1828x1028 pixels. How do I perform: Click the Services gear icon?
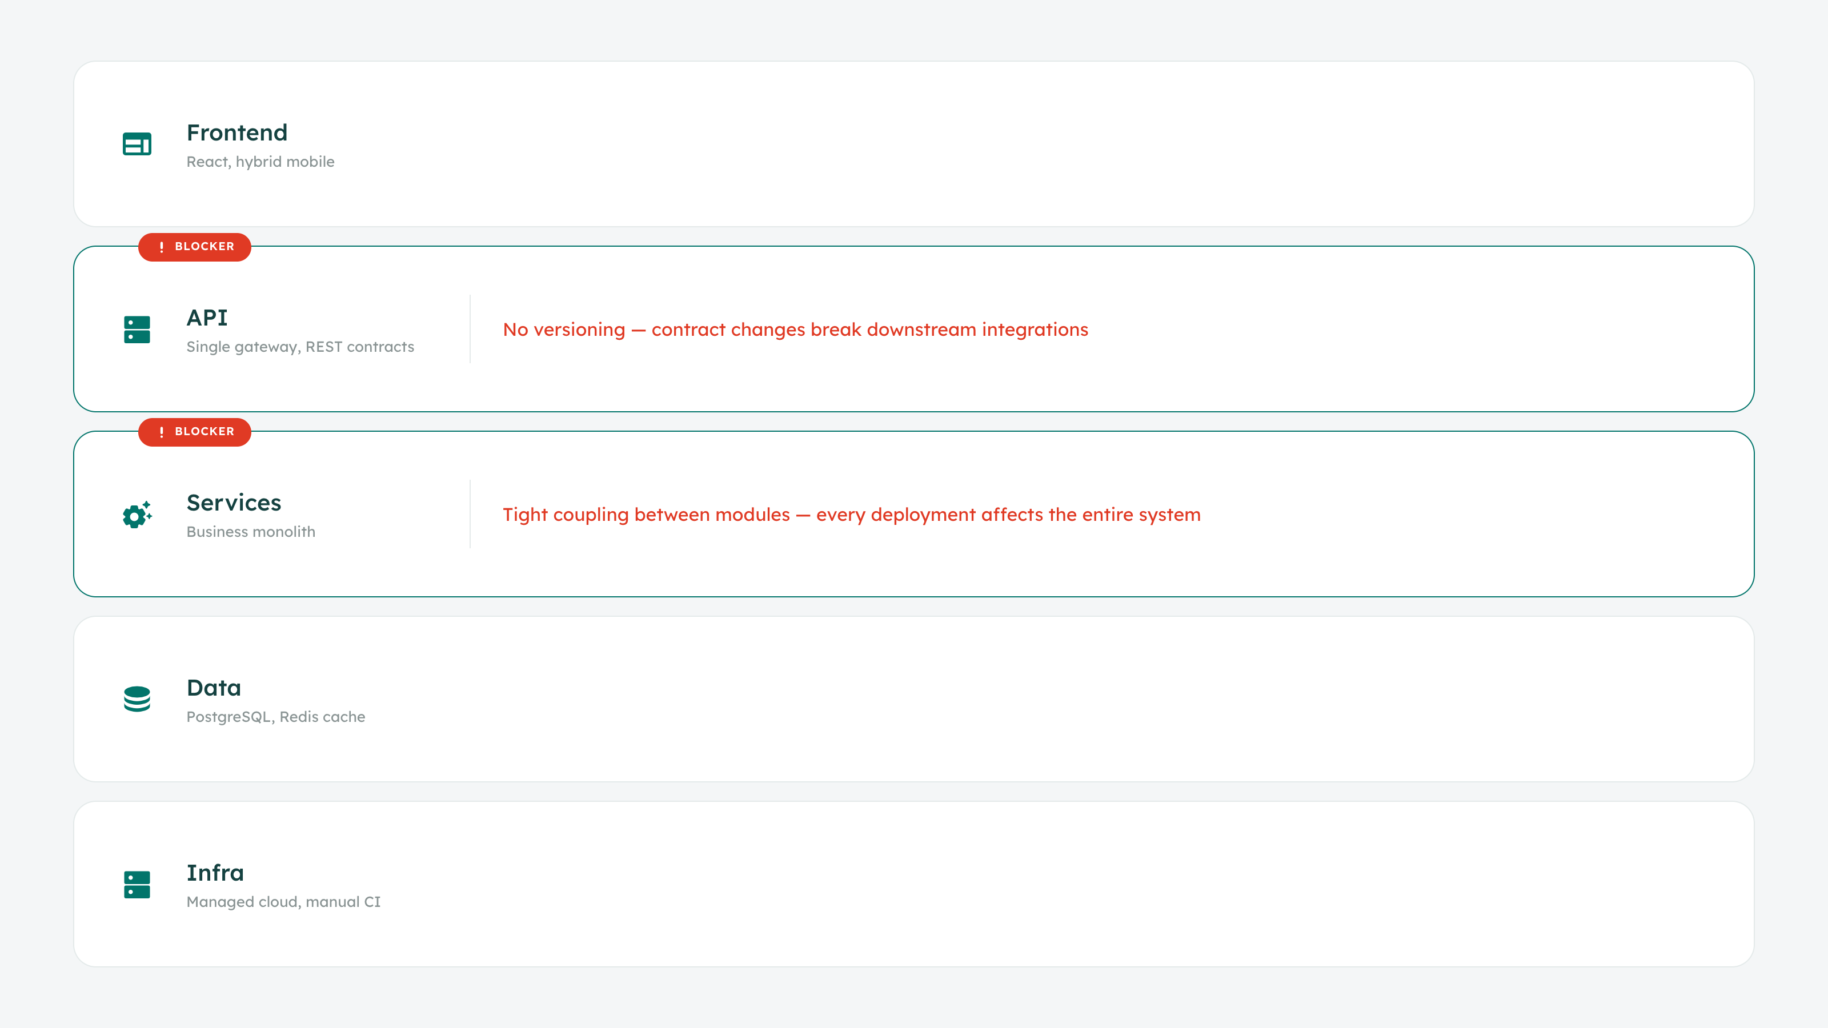coord(137,515)
